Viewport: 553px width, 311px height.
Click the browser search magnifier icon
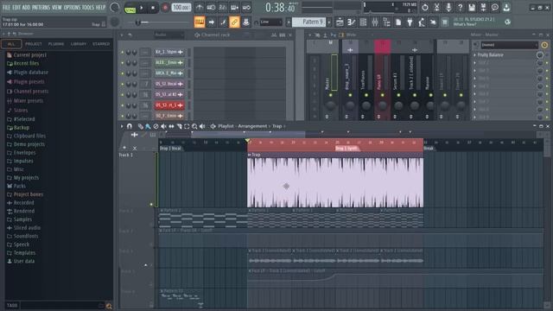pos(109,306)
